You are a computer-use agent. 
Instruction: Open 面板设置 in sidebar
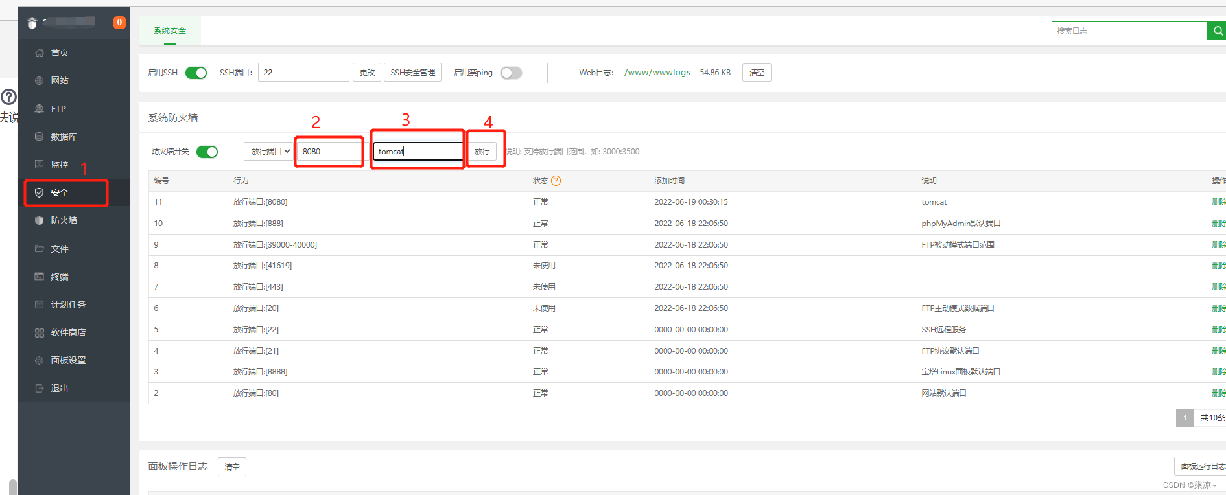coord(68,360)
